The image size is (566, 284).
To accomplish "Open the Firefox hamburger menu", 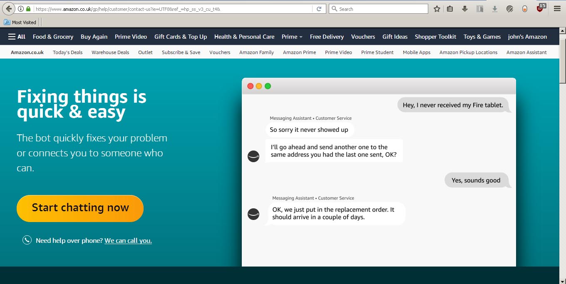I will 557,9.
